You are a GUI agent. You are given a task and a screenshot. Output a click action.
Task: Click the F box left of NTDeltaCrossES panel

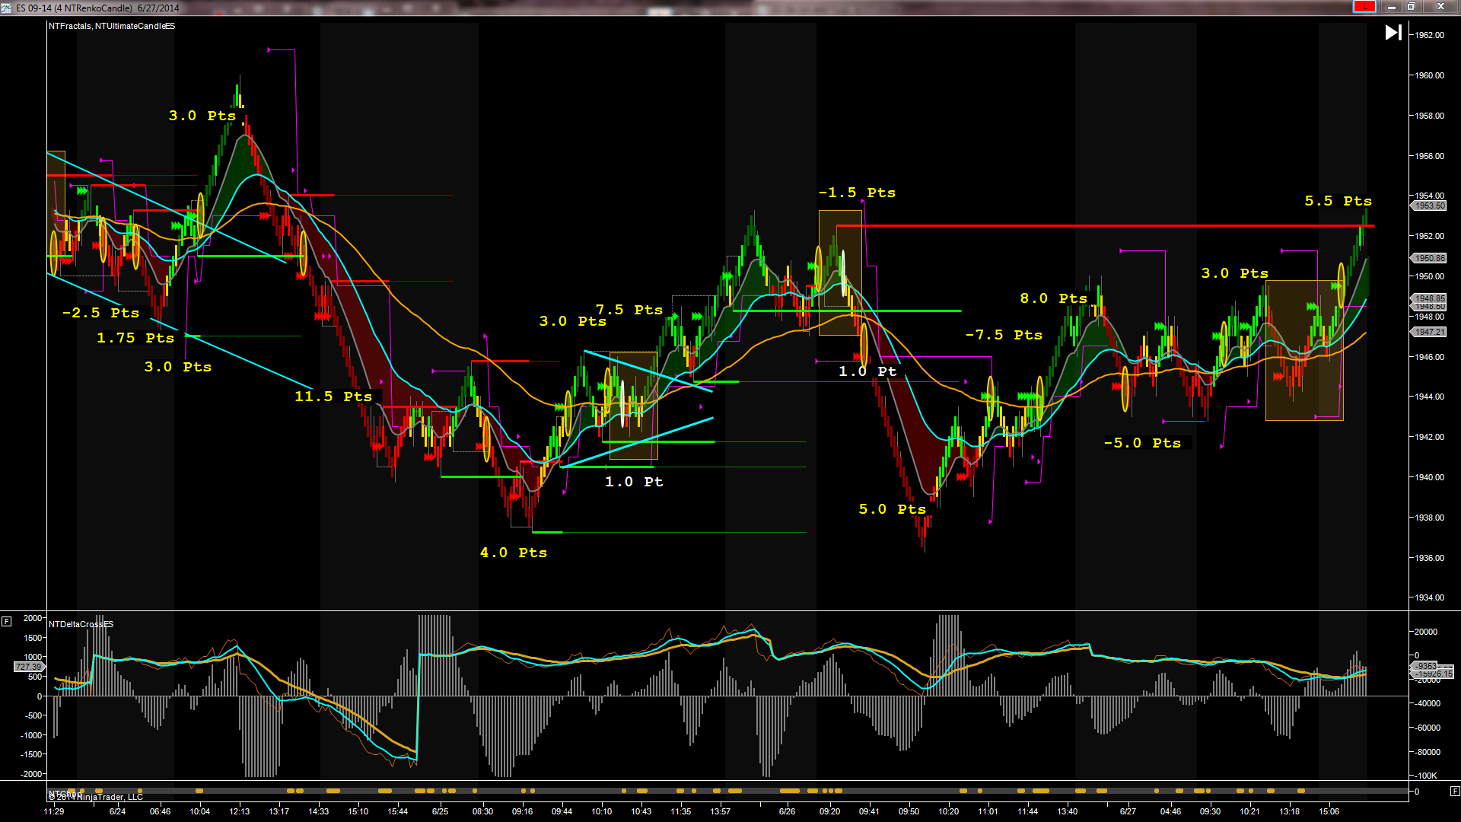point(6,621)
